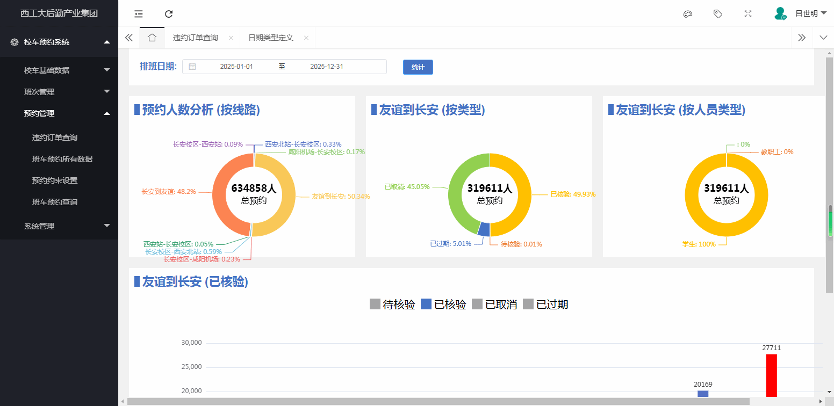The height and width of the screenshot is (406, 834).
Task: Open 班车预约所有数据 in the sidebar
Action: coord(62,159)
